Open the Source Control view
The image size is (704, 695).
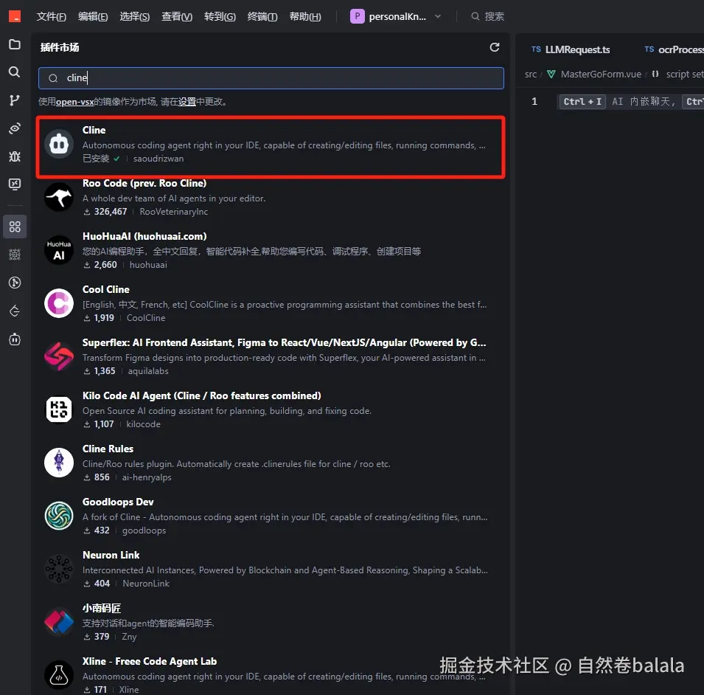(15, 100)
